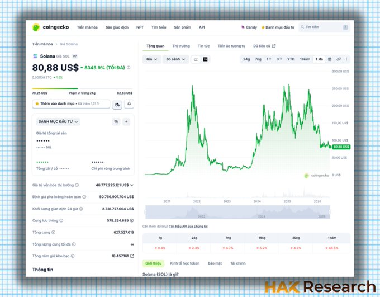Click the CoinGecko logo icon
Viewport: 380px width, 297px height.
click(x=36, y=27)
